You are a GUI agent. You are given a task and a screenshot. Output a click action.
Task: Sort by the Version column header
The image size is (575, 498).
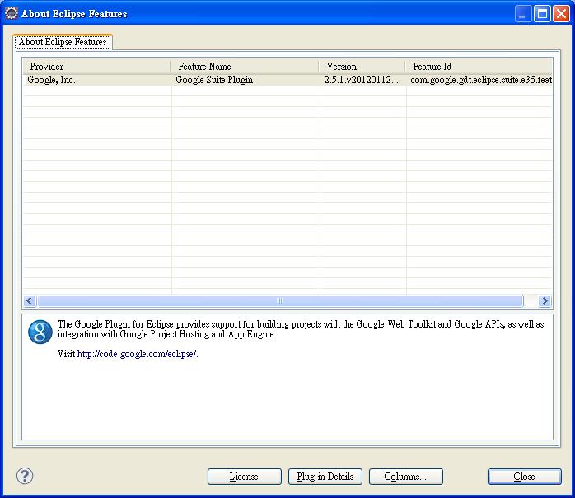coord(362,67)
